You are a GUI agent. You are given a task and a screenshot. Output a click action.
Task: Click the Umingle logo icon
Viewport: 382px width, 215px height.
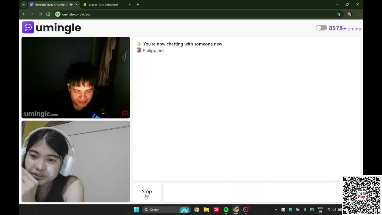pos(28,27)
